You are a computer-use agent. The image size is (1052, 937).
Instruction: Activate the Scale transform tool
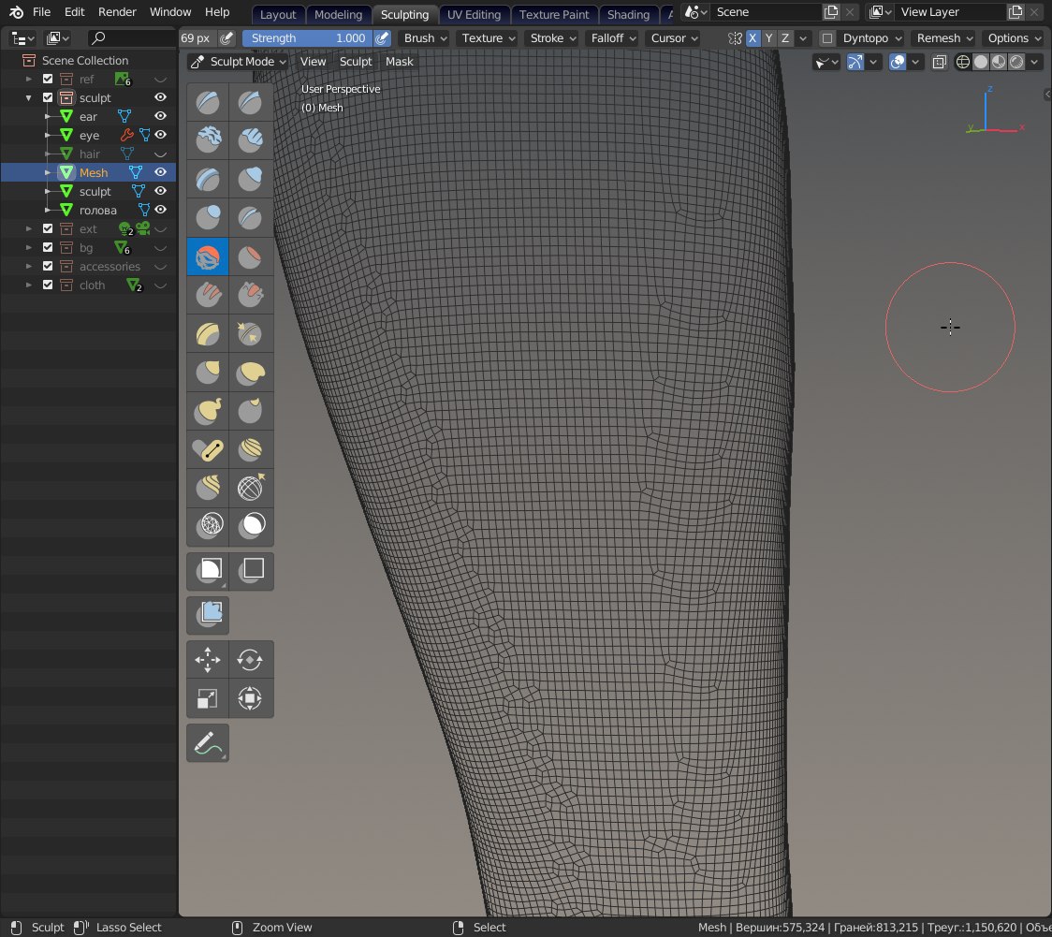208,698
